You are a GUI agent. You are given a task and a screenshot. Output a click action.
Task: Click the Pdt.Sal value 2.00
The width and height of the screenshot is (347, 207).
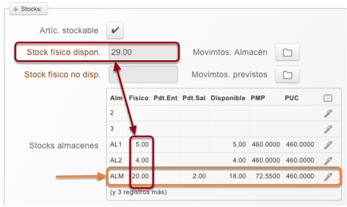(x=199, y=176)
